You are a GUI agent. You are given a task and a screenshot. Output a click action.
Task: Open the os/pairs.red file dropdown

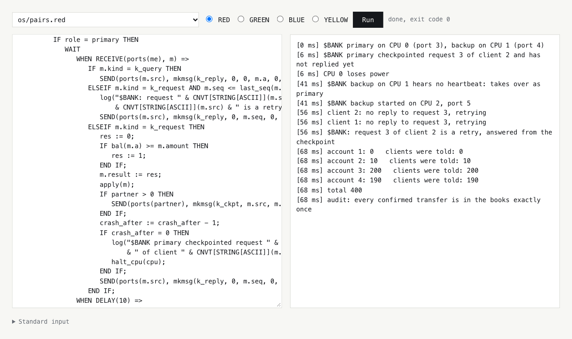pos(106,20)
